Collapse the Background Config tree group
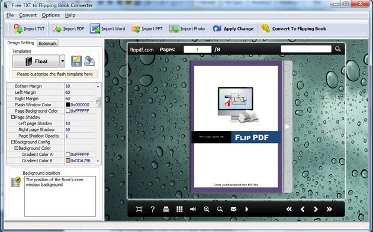Screen dimensions: 373x232 12,142
